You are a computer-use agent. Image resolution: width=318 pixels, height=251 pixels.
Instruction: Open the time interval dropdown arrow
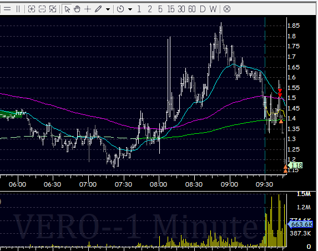pyautogui.click(x=130, y=9)
